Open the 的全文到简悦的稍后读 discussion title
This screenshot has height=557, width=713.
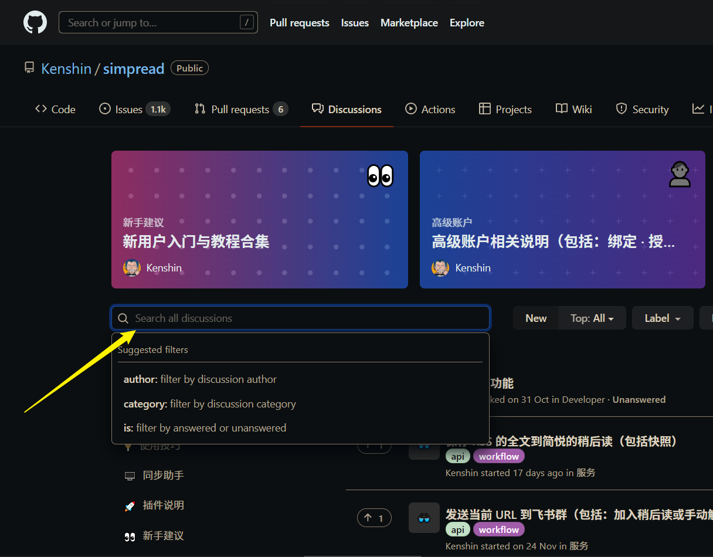561,441
